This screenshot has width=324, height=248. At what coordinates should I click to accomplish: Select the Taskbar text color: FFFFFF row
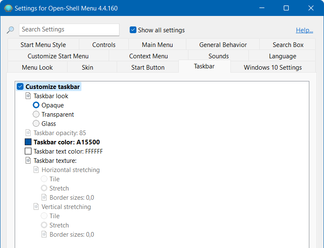click(68, 151)
